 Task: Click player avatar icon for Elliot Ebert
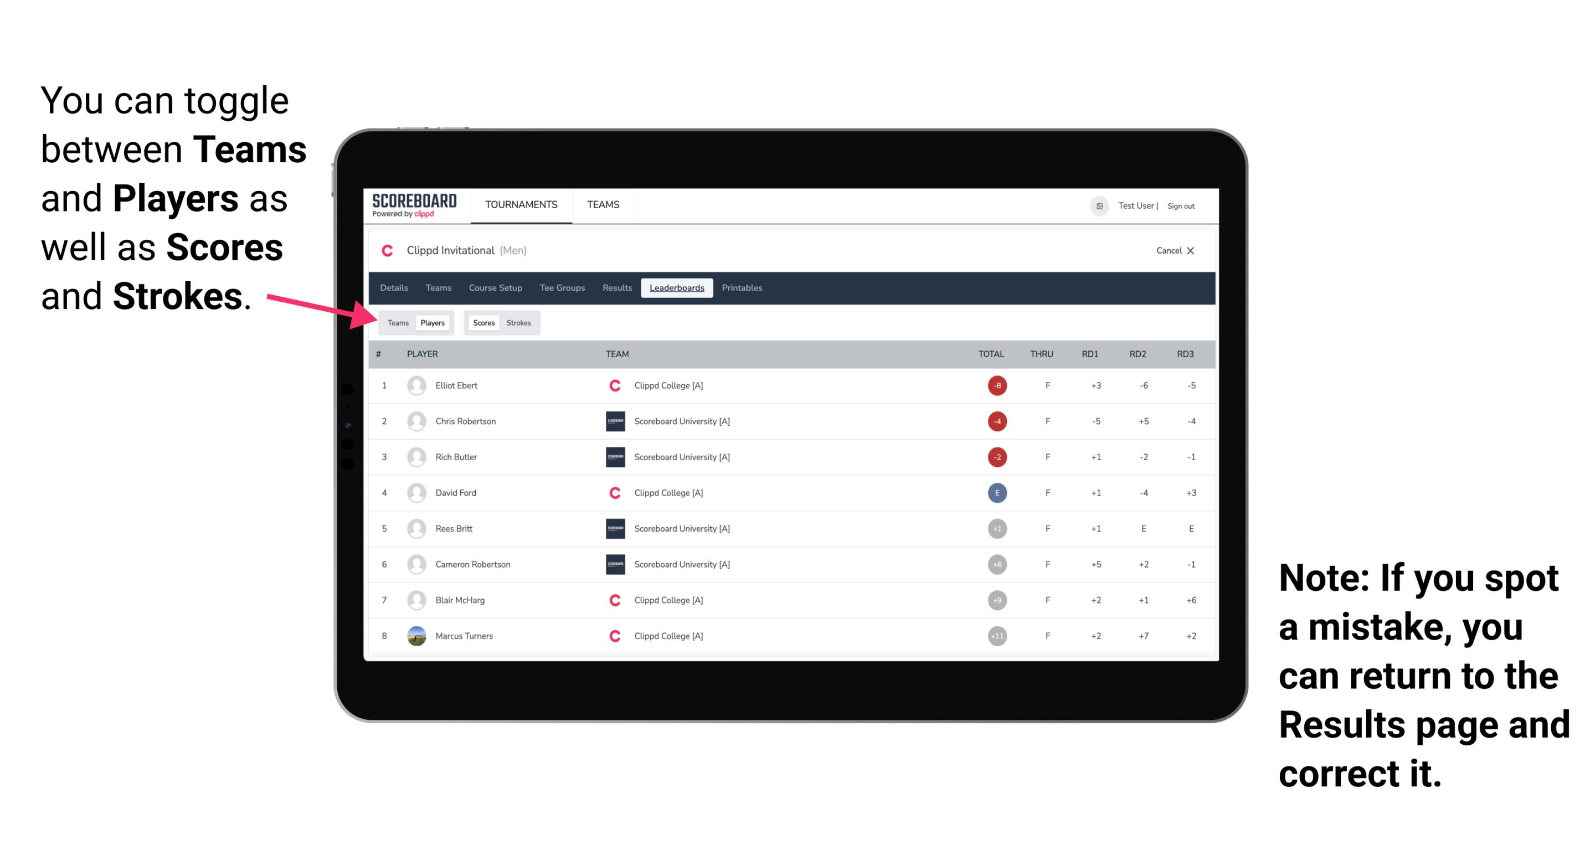pyautogui.click(x=415, y=384)
